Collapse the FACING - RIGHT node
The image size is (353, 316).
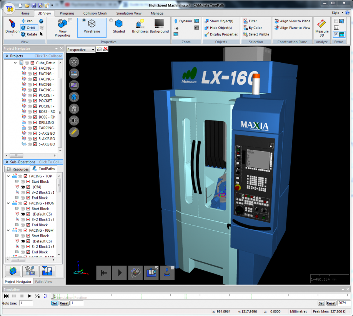[8, 230]
